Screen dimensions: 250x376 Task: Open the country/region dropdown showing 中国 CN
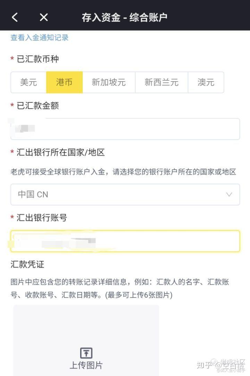pos(125,195)
